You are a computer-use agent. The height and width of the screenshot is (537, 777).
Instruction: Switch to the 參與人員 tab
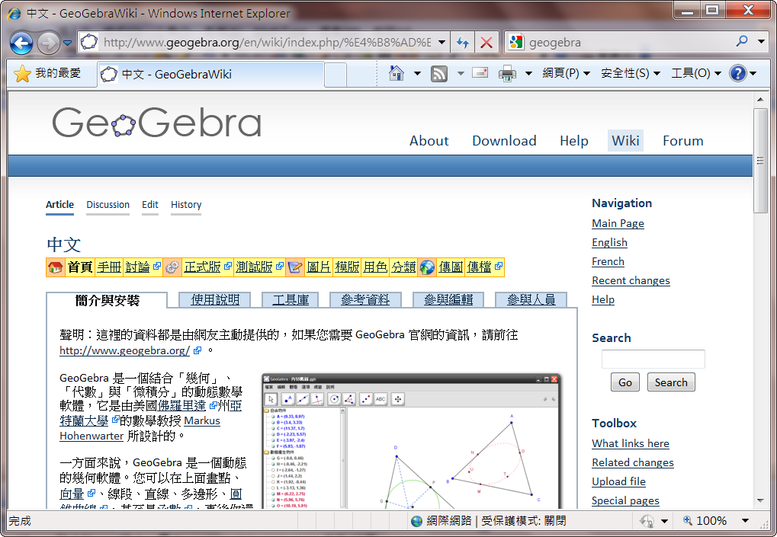[531, 300]
